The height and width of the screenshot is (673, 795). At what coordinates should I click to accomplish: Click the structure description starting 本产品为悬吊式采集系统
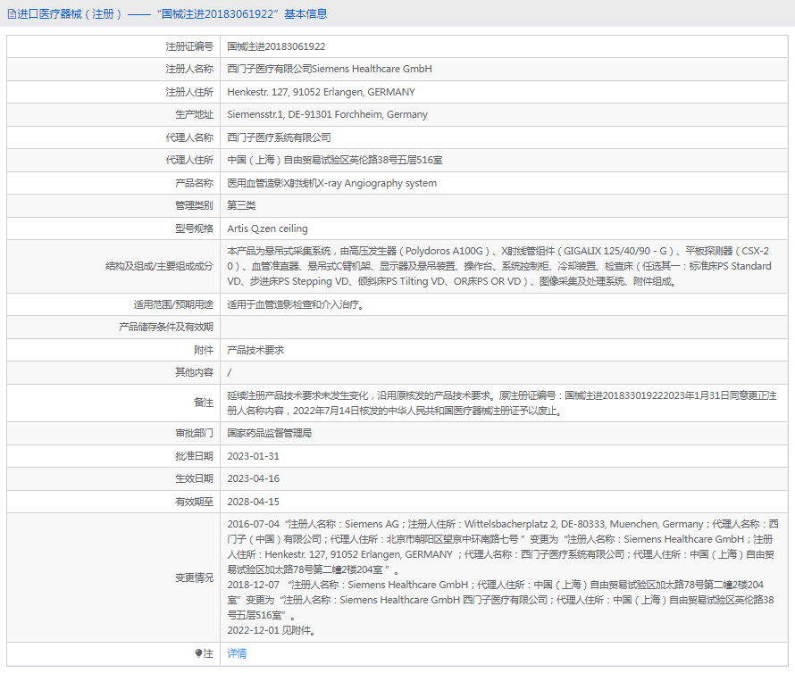pos(499,266)
